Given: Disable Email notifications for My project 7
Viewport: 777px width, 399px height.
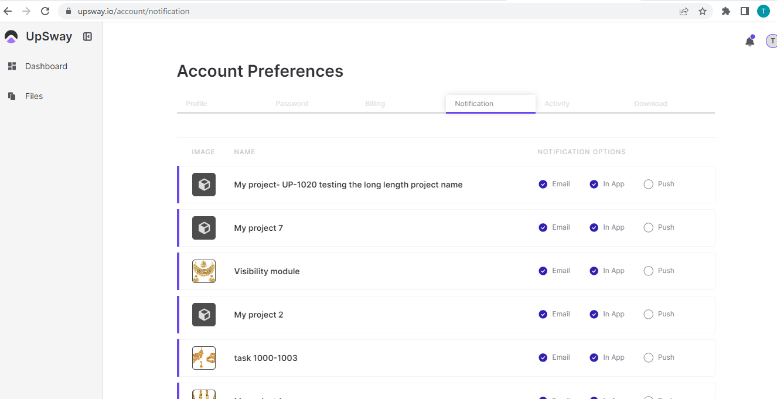Looking at the screenshot, I should pos(543,227).
